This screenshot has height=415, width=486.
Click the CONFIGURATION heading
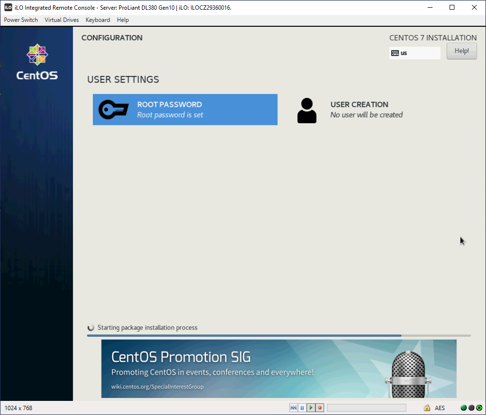click(x=112, y=38)
